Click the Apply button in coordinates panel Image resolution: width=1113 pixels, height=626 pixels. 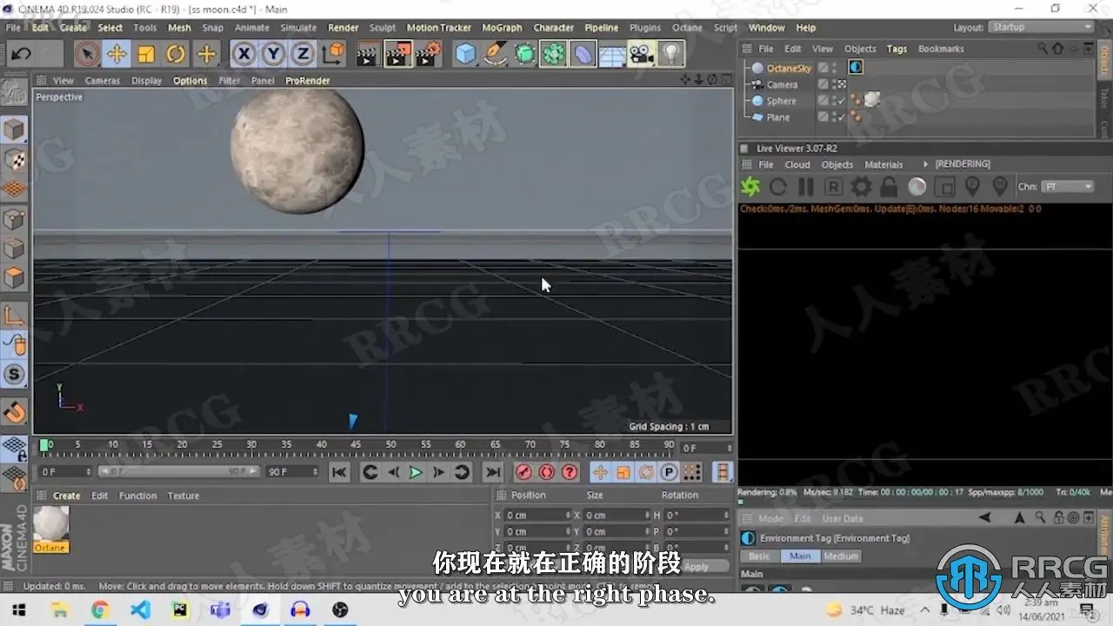tap(696, 566)
